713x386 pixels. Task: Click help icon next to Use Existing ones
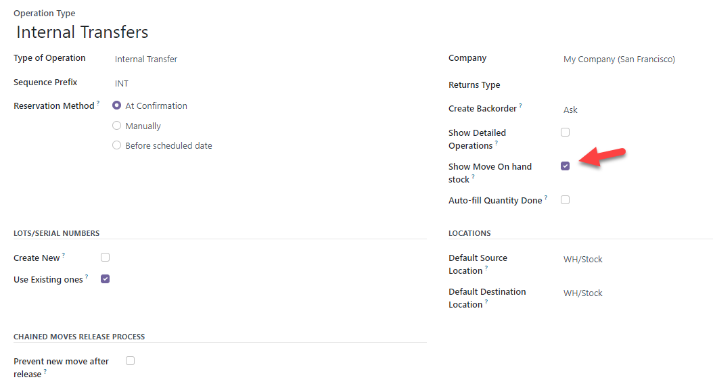pyautogui.click(x=87, y=277)
